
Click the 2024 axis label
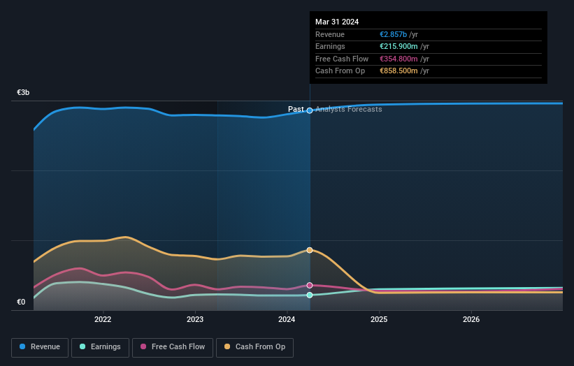tap(287, 320)
